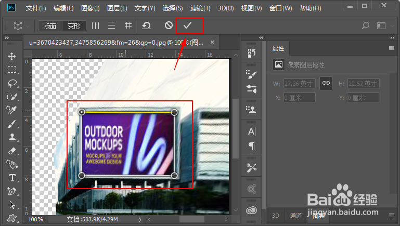400x226 pixels.
Task: Click the 100% zoom level field
Action: coord(36,219)
